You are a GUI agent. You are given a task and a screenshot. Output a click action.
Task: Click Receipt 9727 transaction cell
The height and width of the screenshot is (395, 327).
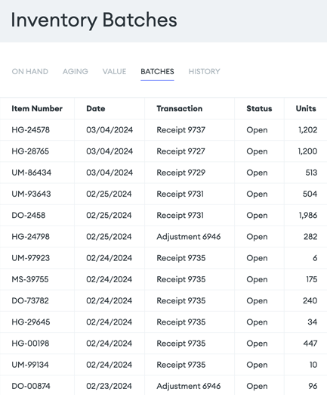click(180, 151)
